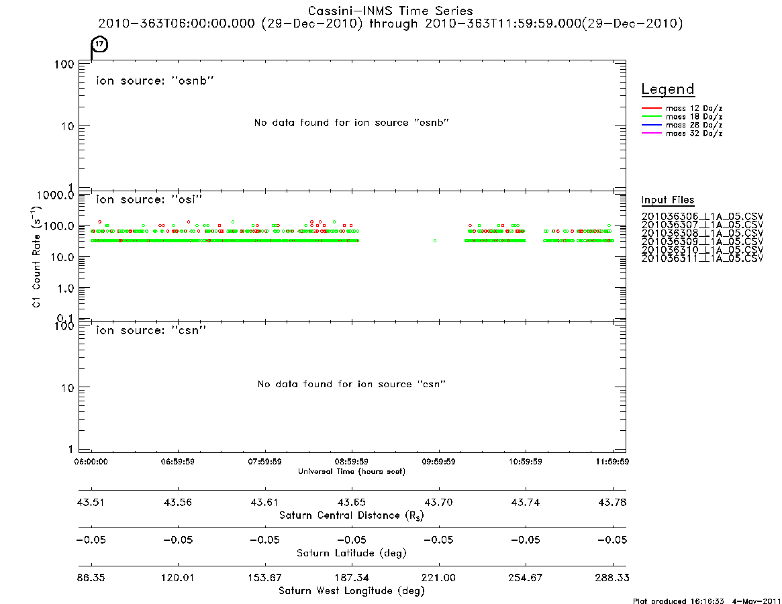Image resolution: width=782 pixels, height=604 pixels.
Task: Click the 08:59:59 time tick label
Action: pos(352,462)
